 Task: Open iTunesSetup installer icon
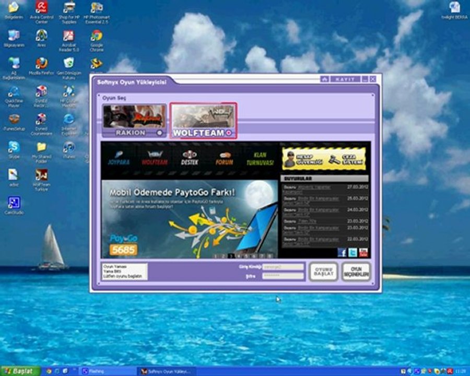[14, 122]
